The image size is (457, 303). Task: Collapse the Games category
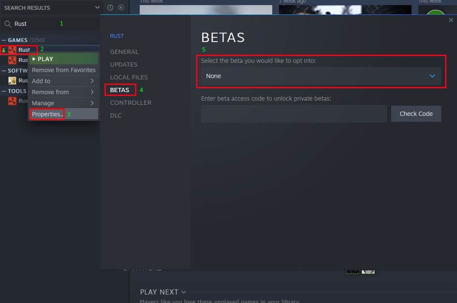click(x=4, y=40)
